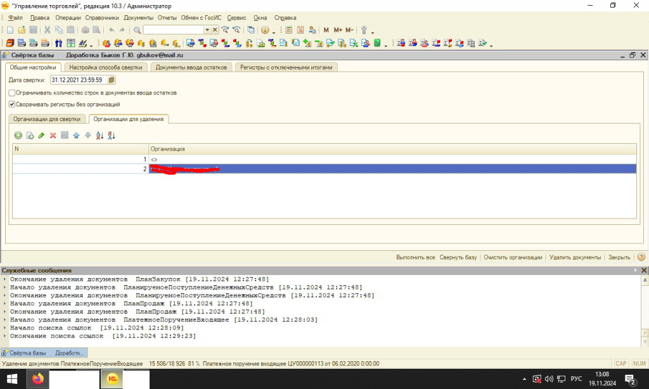
Task: Click the Организация column header
Action: [392, 149]
